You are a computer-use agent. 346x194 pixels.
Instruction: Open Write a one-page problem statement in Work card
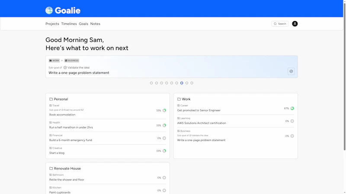[201, 140]
